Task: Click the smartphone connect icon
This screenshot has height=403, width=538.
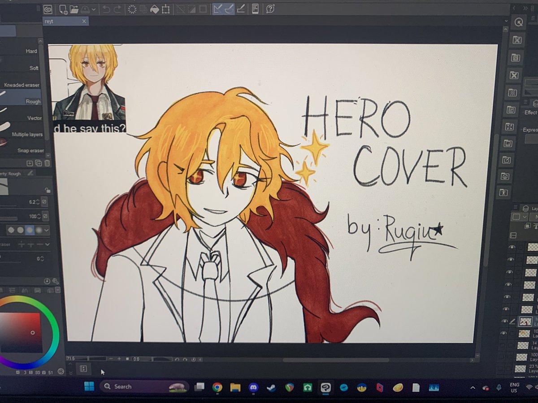Action: click(255, 8)
